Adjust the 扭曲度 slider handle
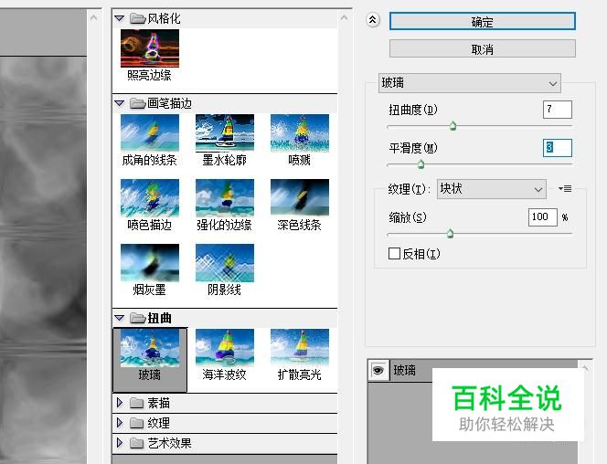 coord(453,126)
